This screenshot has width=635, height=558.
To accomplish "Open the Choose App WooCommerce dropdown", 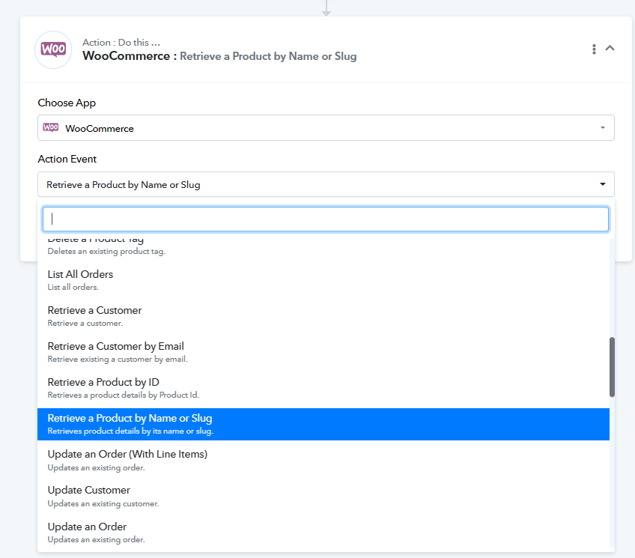I will click(x=326, y=128).
